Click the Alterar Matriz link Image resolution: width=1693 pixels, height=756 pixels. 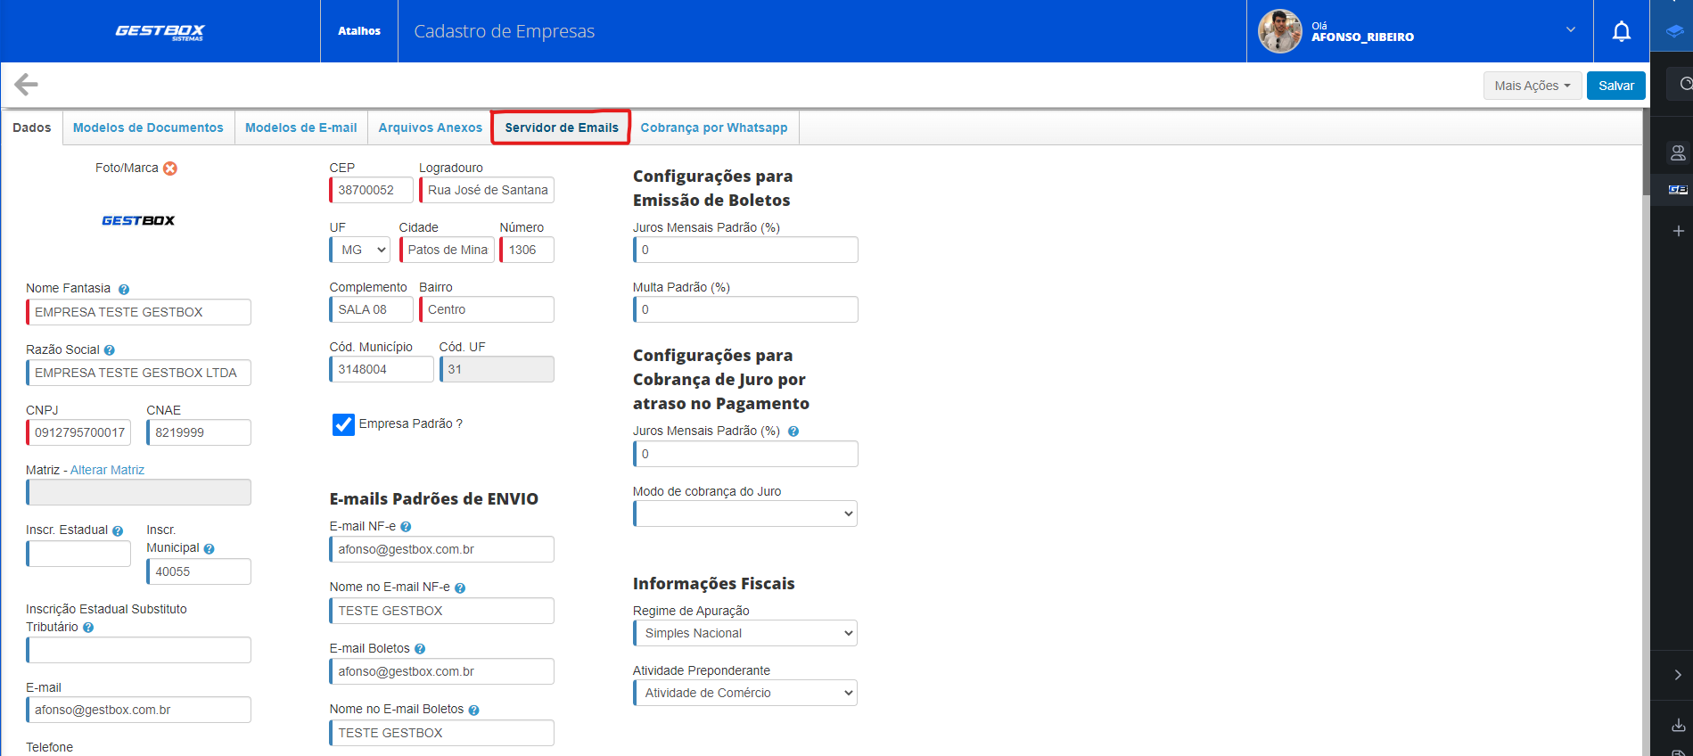[107, 470]
